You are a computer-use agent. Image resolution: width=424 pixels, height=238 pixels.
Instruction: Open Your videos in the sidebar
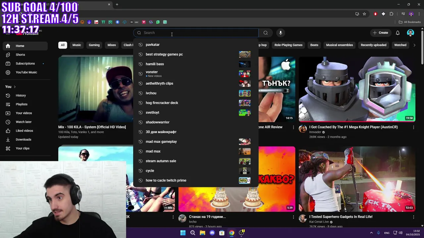[25, 113]
